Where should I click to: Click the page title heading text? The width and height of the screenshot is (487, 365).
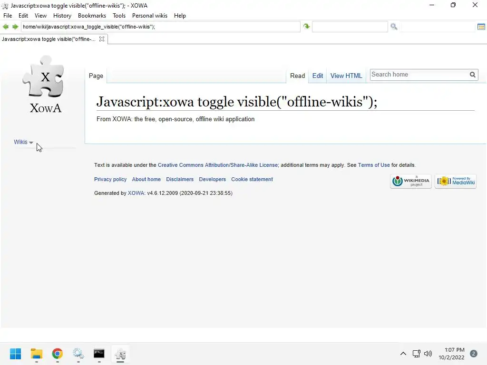[237, 102]
